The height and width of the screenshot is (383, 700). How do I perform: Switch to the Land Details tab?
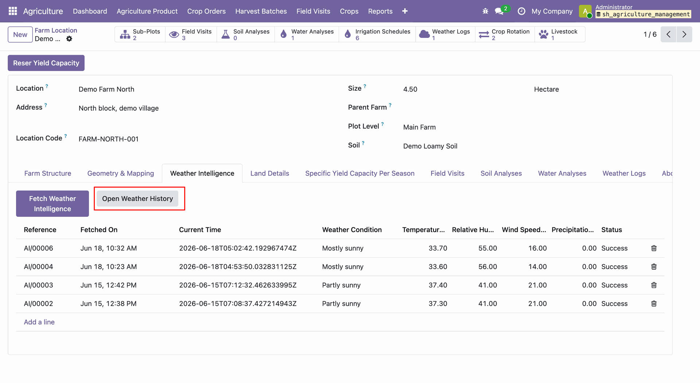click(270, 173)
